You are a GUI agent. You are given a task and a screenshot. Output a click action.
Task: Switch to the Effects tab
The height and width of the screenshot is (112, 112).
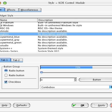[x=11, y=10]
